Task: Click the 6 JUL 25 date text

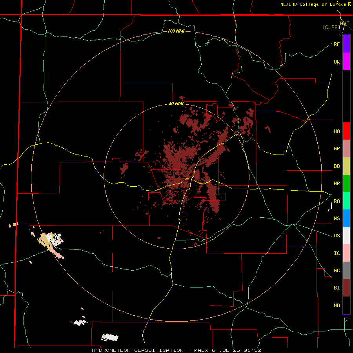Action: click(x=226, y=350)
